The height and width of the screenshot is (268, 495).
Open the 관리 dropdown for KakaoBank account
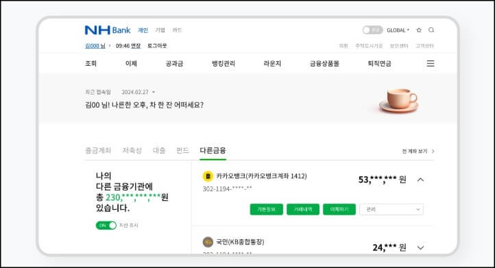pyautogui.click(x=391, y=209)
